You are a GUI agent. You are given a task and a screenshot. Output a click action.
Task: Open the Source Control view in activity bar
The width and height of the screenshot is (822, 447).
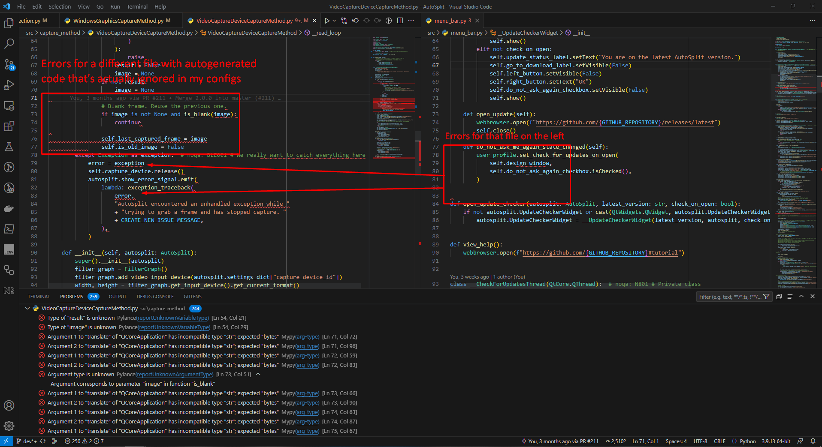9,64
